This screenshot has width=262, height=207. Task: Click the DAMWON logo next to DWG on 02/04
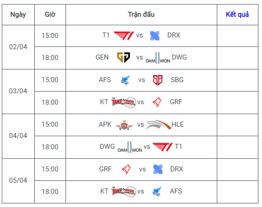pos(158,58)
